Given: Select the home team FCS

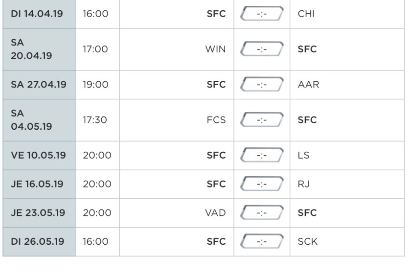Looking at the screenshot, I should click(216, 120).
